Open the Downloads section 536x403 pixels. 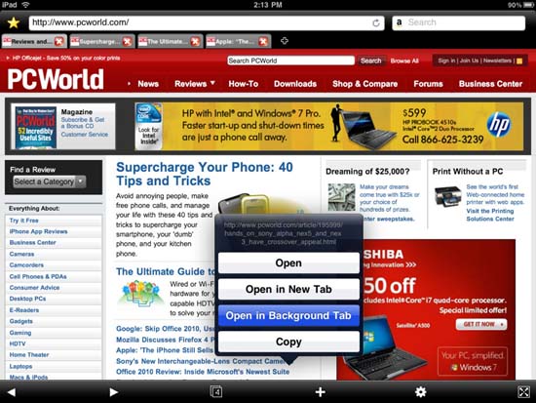pos(295,84)
